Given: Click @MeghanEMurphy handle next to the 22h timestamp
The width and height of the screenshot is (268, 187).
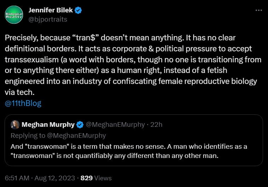Looking at the screenshot, I should coord(115,125).
